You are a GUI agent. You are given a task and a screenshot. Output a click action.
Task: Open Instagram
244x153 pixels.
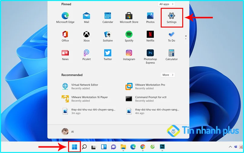129,55
